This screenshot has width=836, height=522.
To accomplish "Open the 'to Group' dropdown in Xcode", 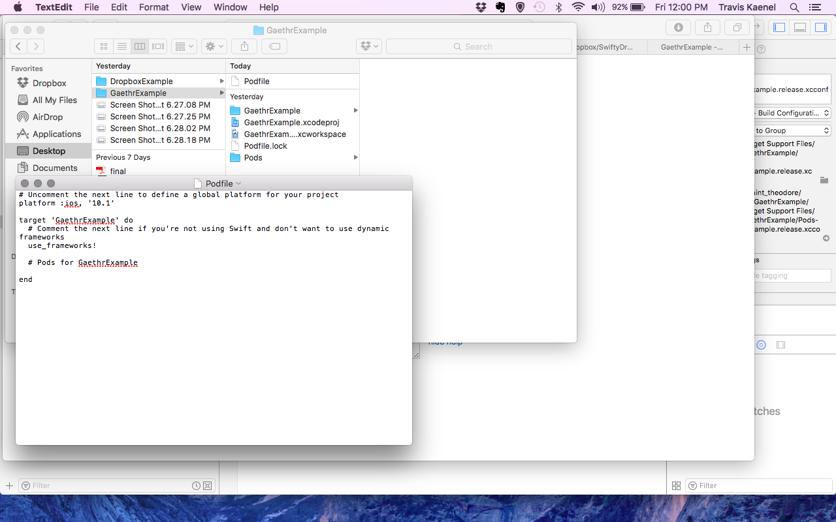I will tap(794, 130).
